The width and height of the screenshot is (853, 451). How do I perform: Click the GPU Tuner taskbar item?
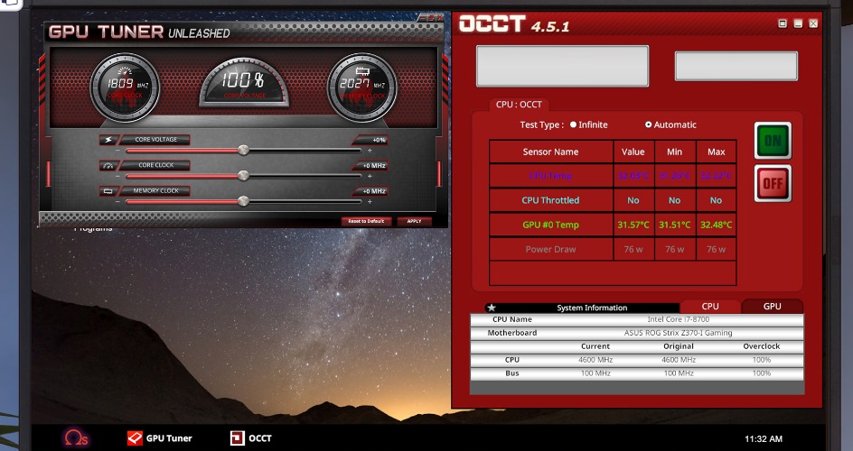159,438
